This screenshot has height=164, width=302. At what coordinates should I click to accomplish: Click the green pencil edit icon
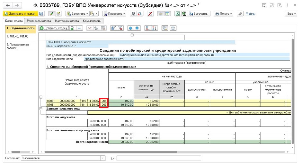[x=51, y=14]
